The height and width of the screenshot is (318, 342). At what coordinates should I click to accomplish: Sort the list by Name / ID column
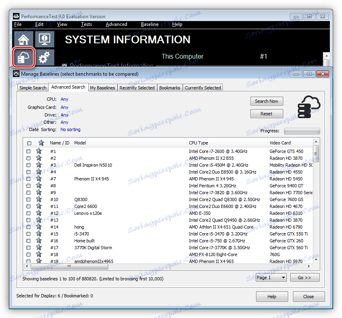60,143
